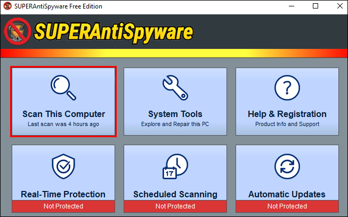Open Automatic Updates label

pyautogui.click(x=287, y=194)
